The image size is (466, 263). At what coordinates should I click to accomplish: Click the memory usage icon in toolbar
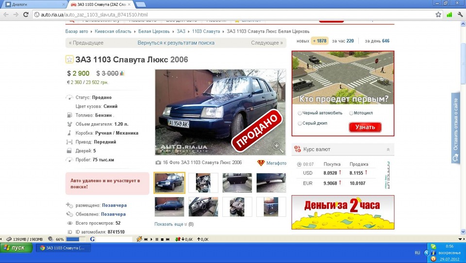click(x=9, y=239)
